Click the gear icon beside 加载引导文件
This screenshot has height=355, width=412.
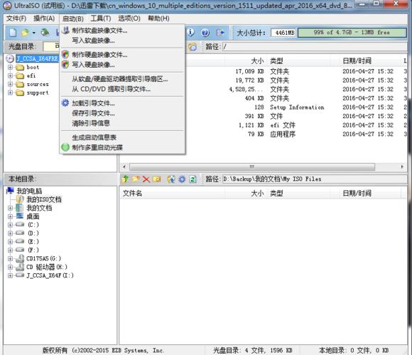point(65,103)
